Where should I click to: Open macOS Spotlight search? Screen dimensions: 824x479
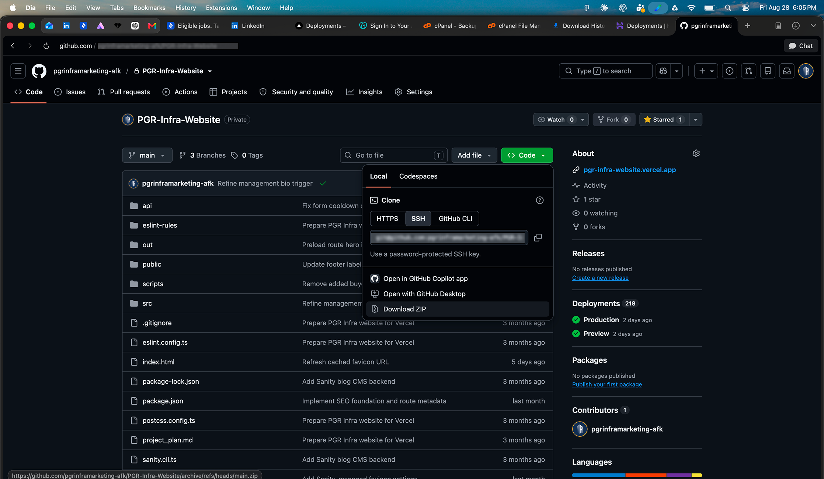[x=728, y=8]
